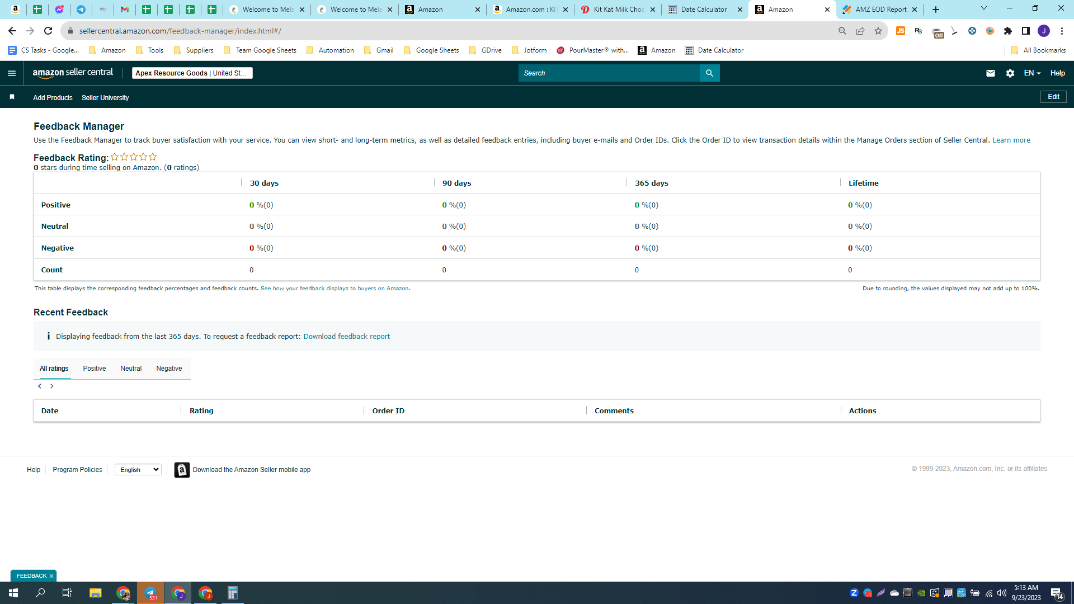
Task: Open the Chrome zoom magnifier icon
Action: [x=842, y=31]
